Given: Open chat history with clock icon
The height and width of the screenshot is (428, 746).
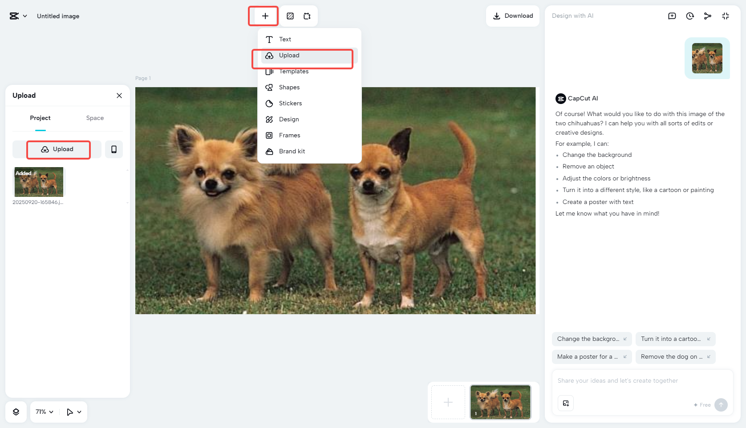Looking at the screenshot, I should point(689,16).
